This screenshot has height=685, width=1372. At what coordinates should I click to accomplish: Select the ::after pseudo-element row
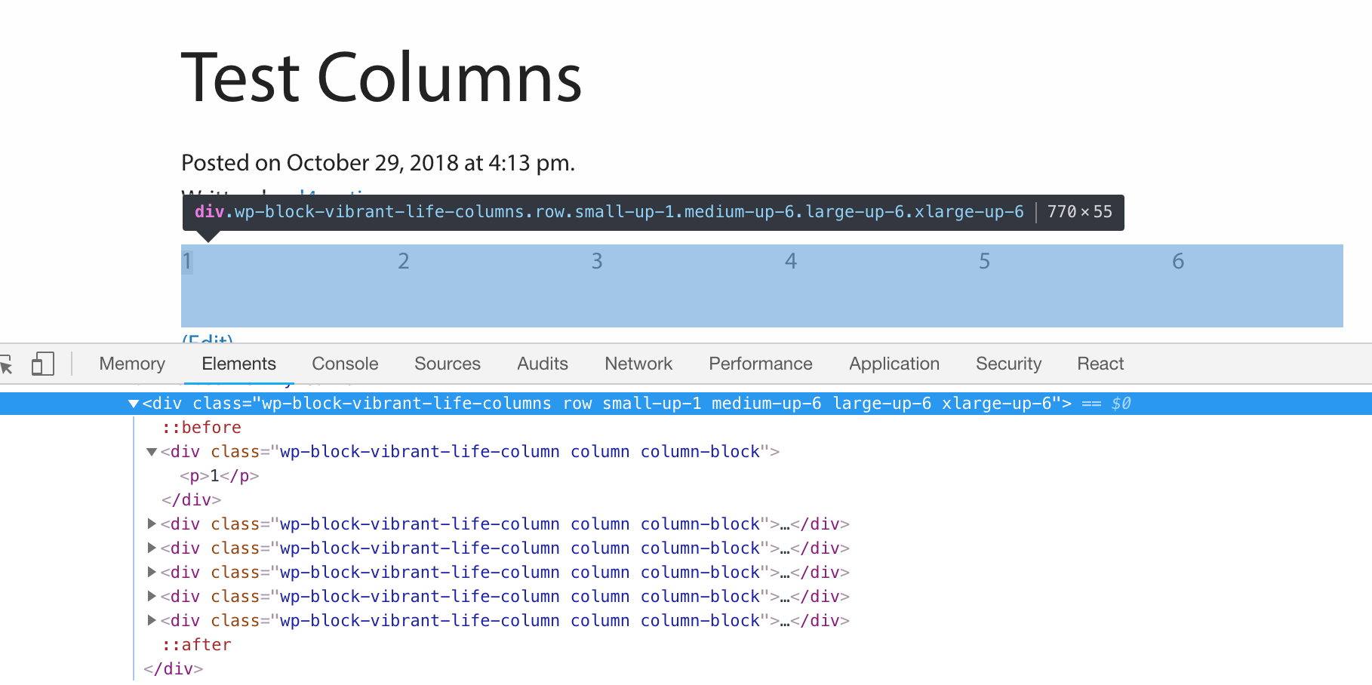(196, 645)
